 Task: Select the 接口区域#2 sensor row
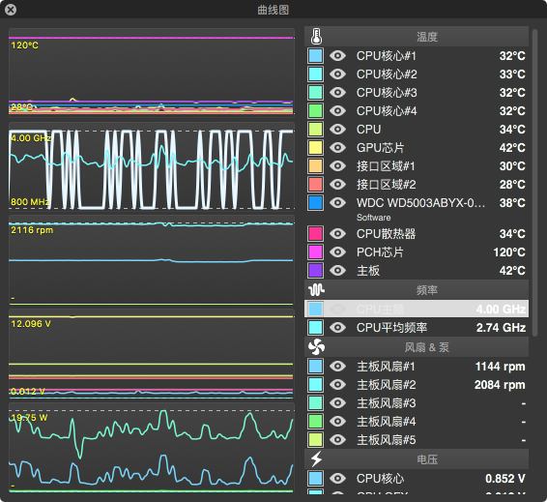tap(417, 184)
